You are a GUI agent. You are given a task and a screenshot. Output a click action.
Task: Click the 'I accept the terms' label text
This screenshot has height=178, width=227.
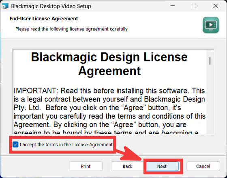(x=66, y=145)
